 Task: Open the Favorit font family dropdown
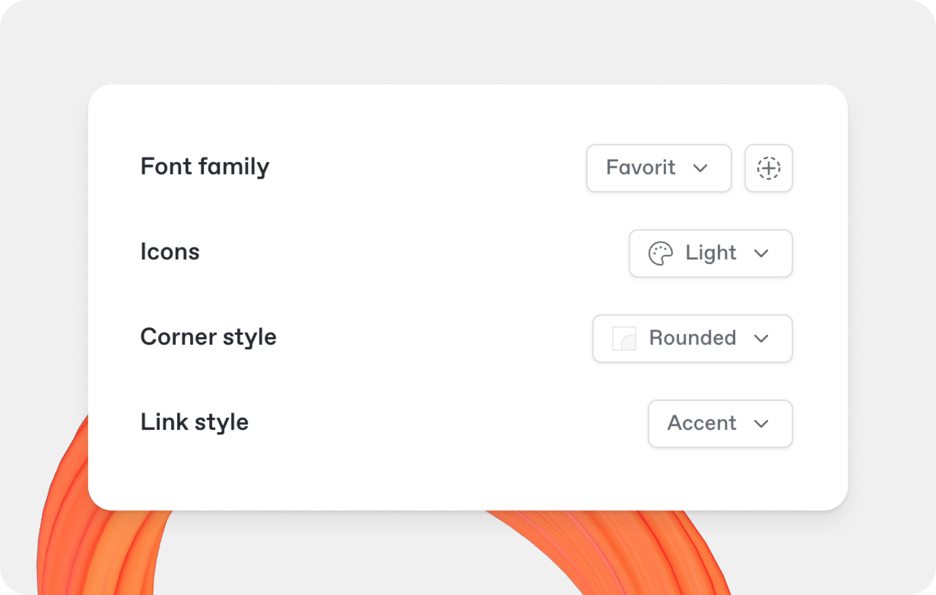pos(659,168)
